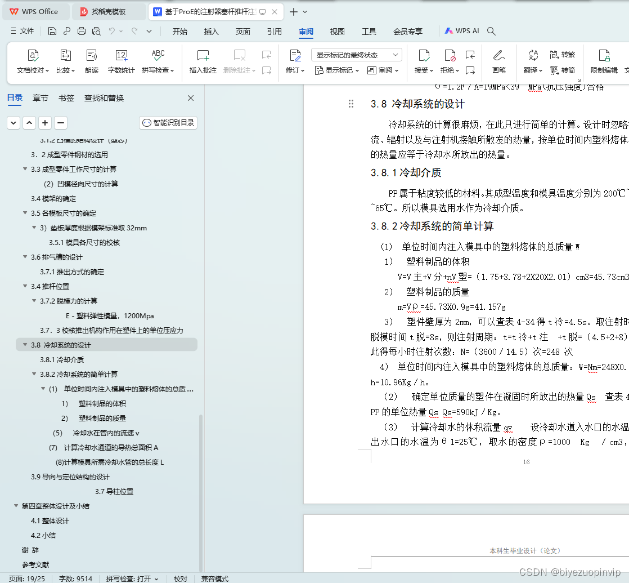Switch to the 插入 ribbon tab
The height and width of the screenshot is (583, 629).
[x=212, y=32]
